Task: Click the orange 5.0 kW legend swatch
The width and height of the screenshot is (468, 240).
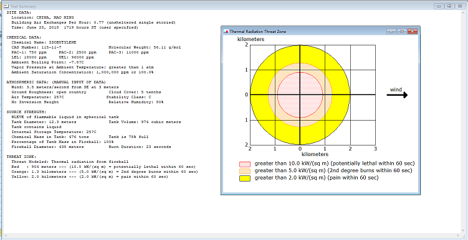Action: coord(244,171)
